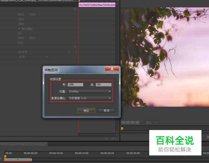Click the timeline ruler at 00:00:15:00

[x=82, y=153]
